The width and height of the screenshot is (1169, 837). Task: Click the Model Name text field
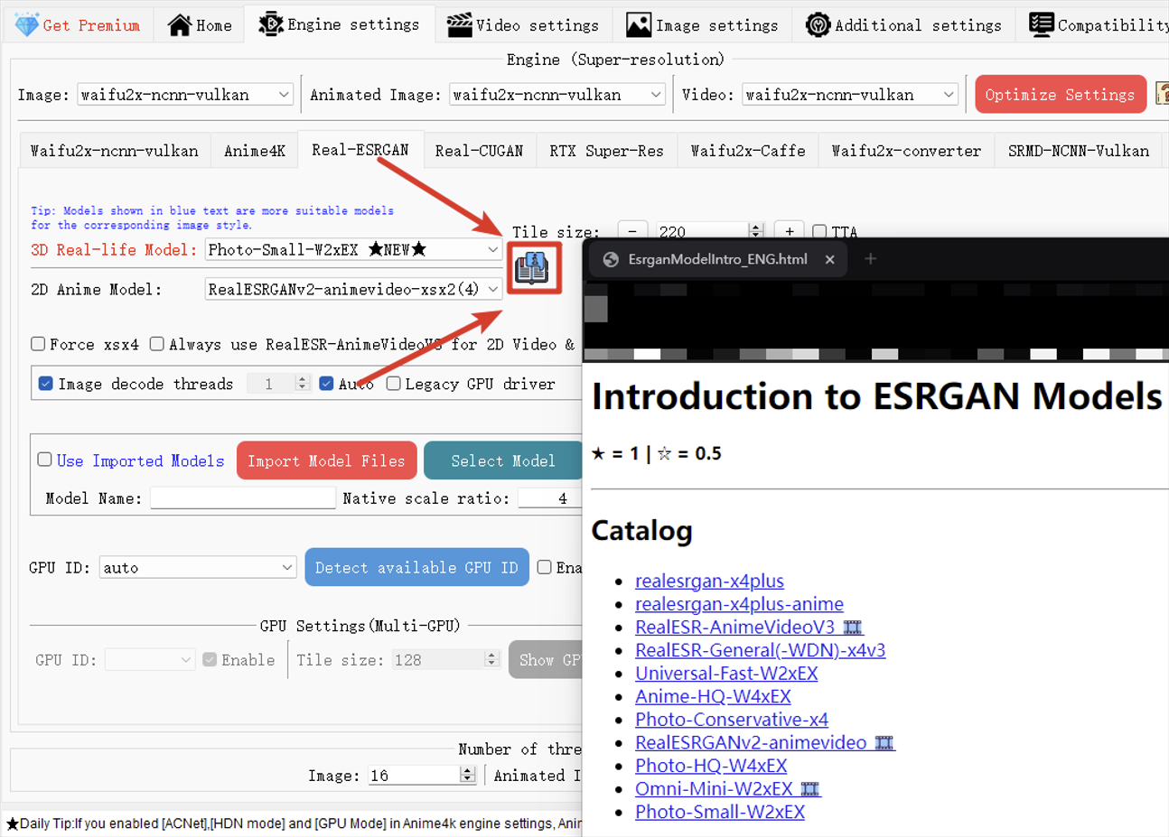click(243, 498)
